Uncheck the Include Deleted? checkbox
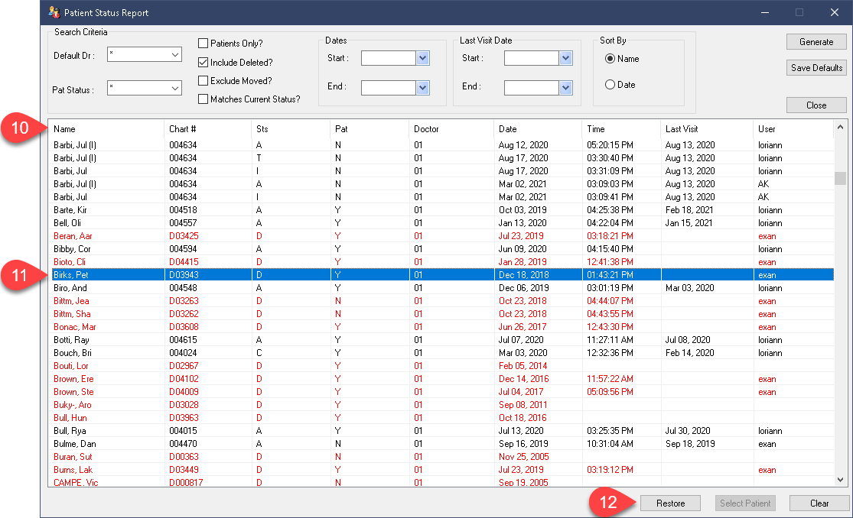 203,62
